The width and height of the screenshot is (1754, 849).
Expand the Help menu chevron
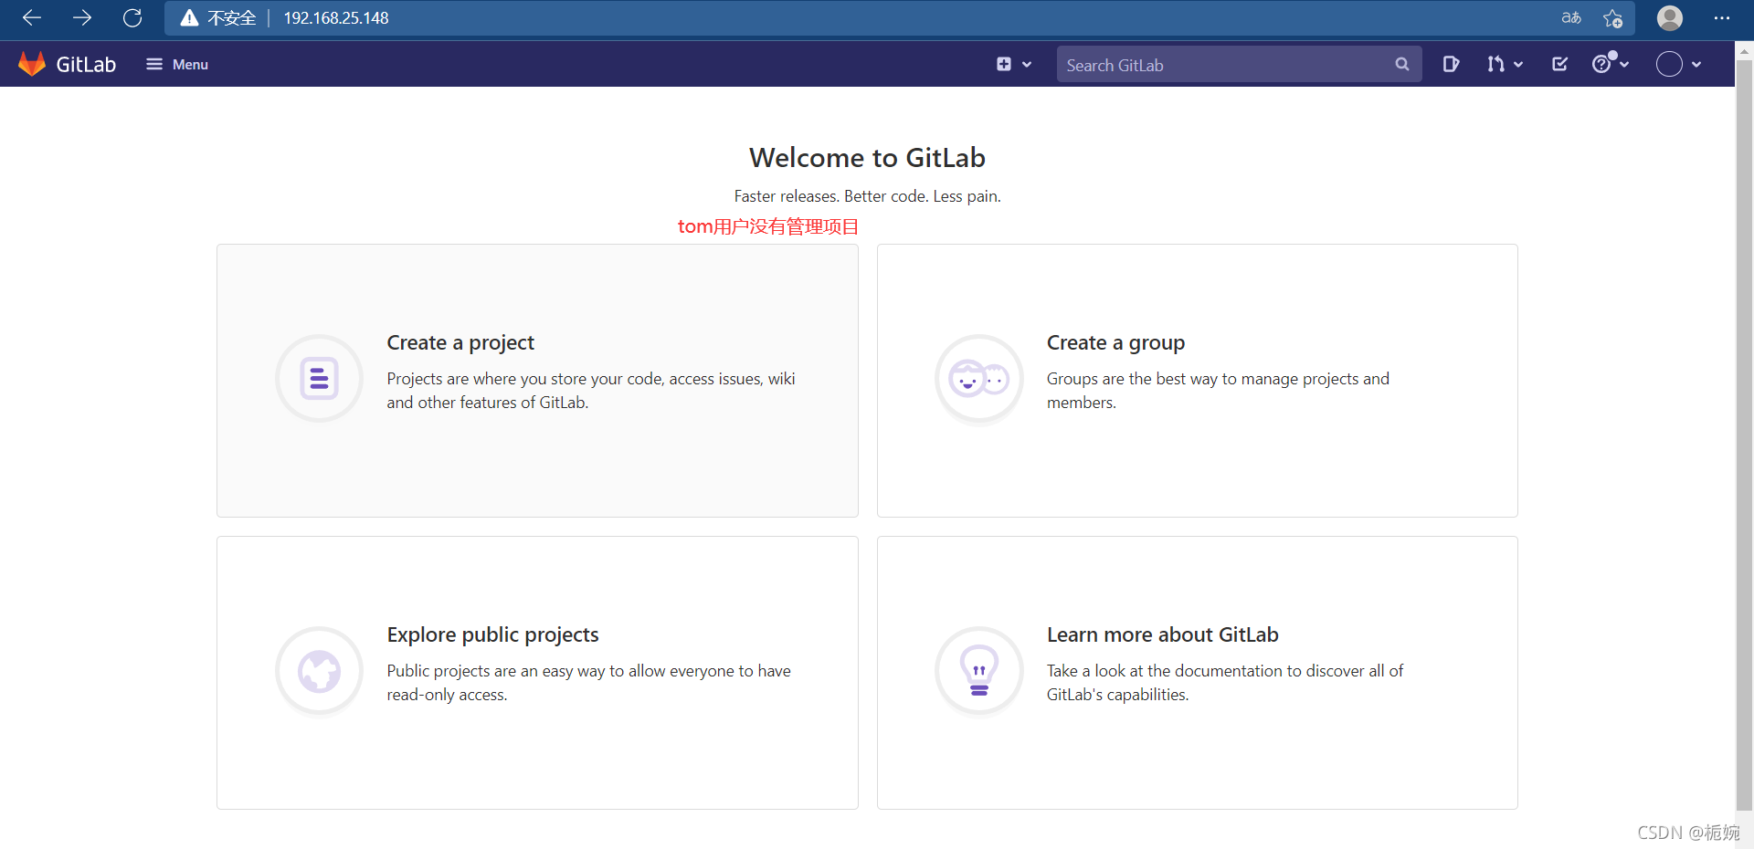(x=1624, y=65)
